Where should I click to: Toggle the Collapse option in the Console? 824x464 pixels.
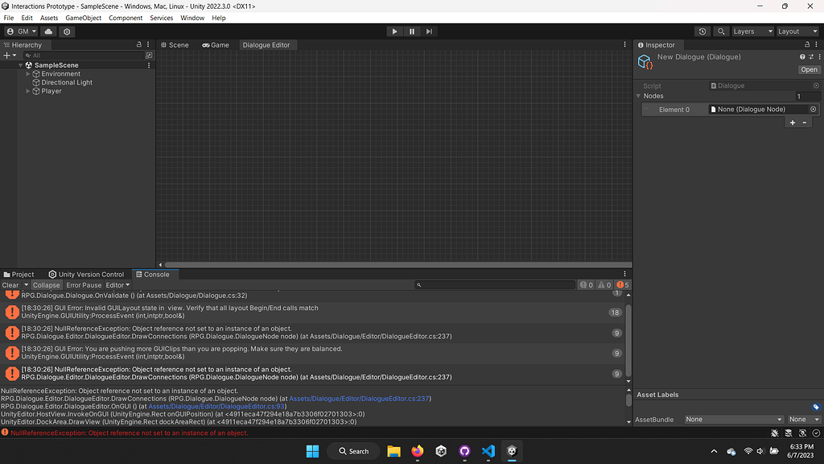[46, 284]
